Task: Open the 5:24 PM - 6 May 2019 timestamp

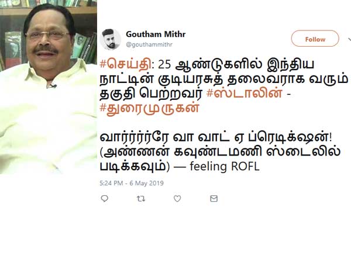Action: click(x=132, y=183)
